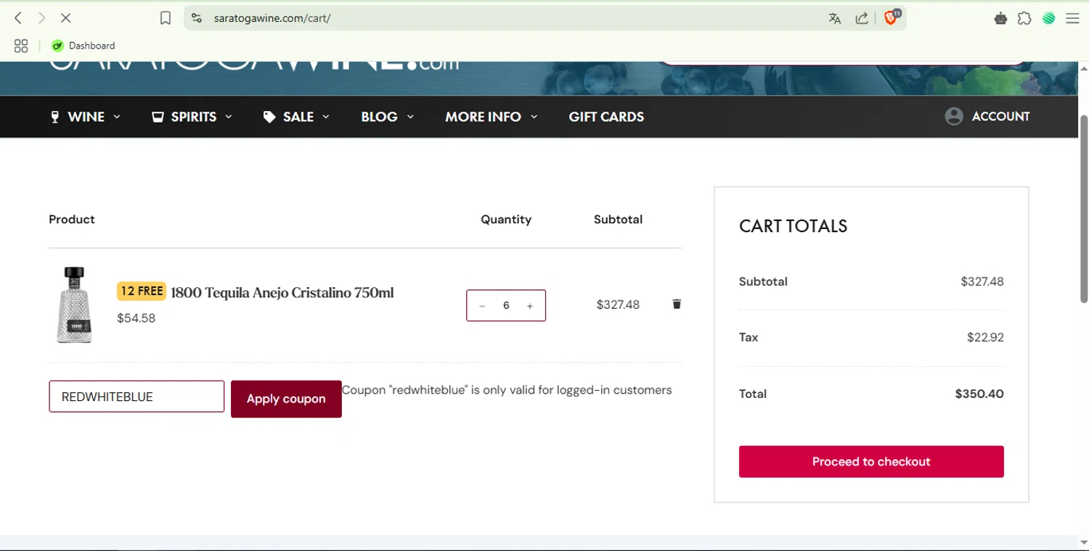Viewport: 1089px width, 551px height.
Task: Click the page vertical scrollbar thumb
Action: pyautogui.click(x=1084, y=209)
